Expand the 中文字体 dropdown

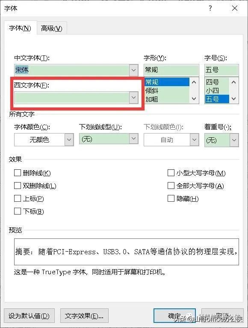point(133,70)
